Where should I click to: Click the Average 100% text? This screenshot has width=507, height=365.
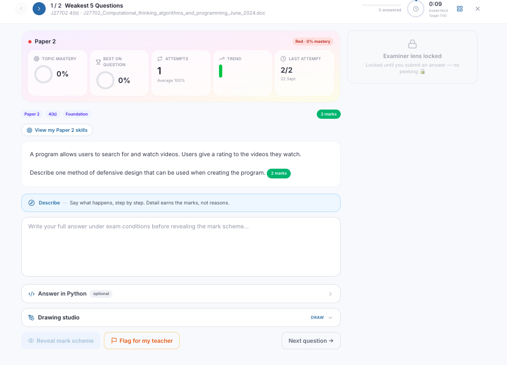(171, 81)
